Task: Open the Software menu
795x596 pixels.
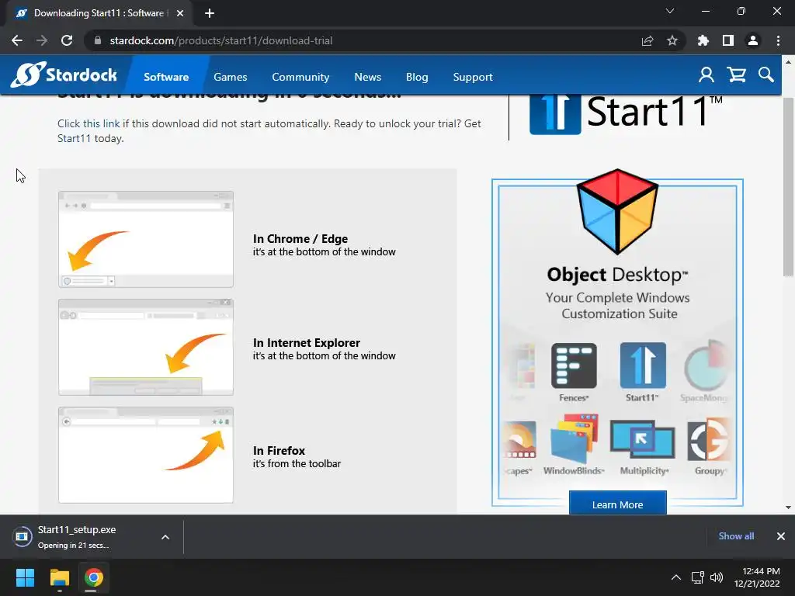Action: click(166, 77)
